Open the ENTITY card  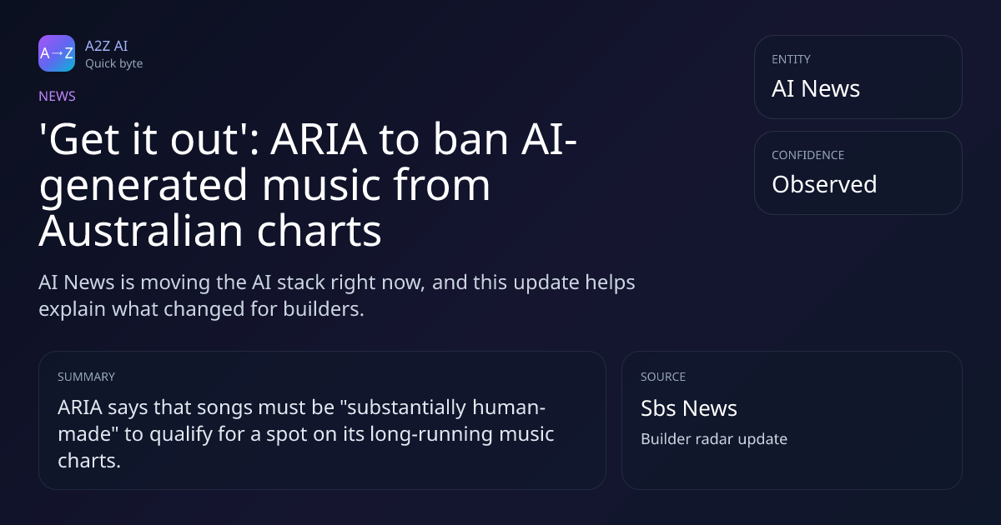click(858, 77)
